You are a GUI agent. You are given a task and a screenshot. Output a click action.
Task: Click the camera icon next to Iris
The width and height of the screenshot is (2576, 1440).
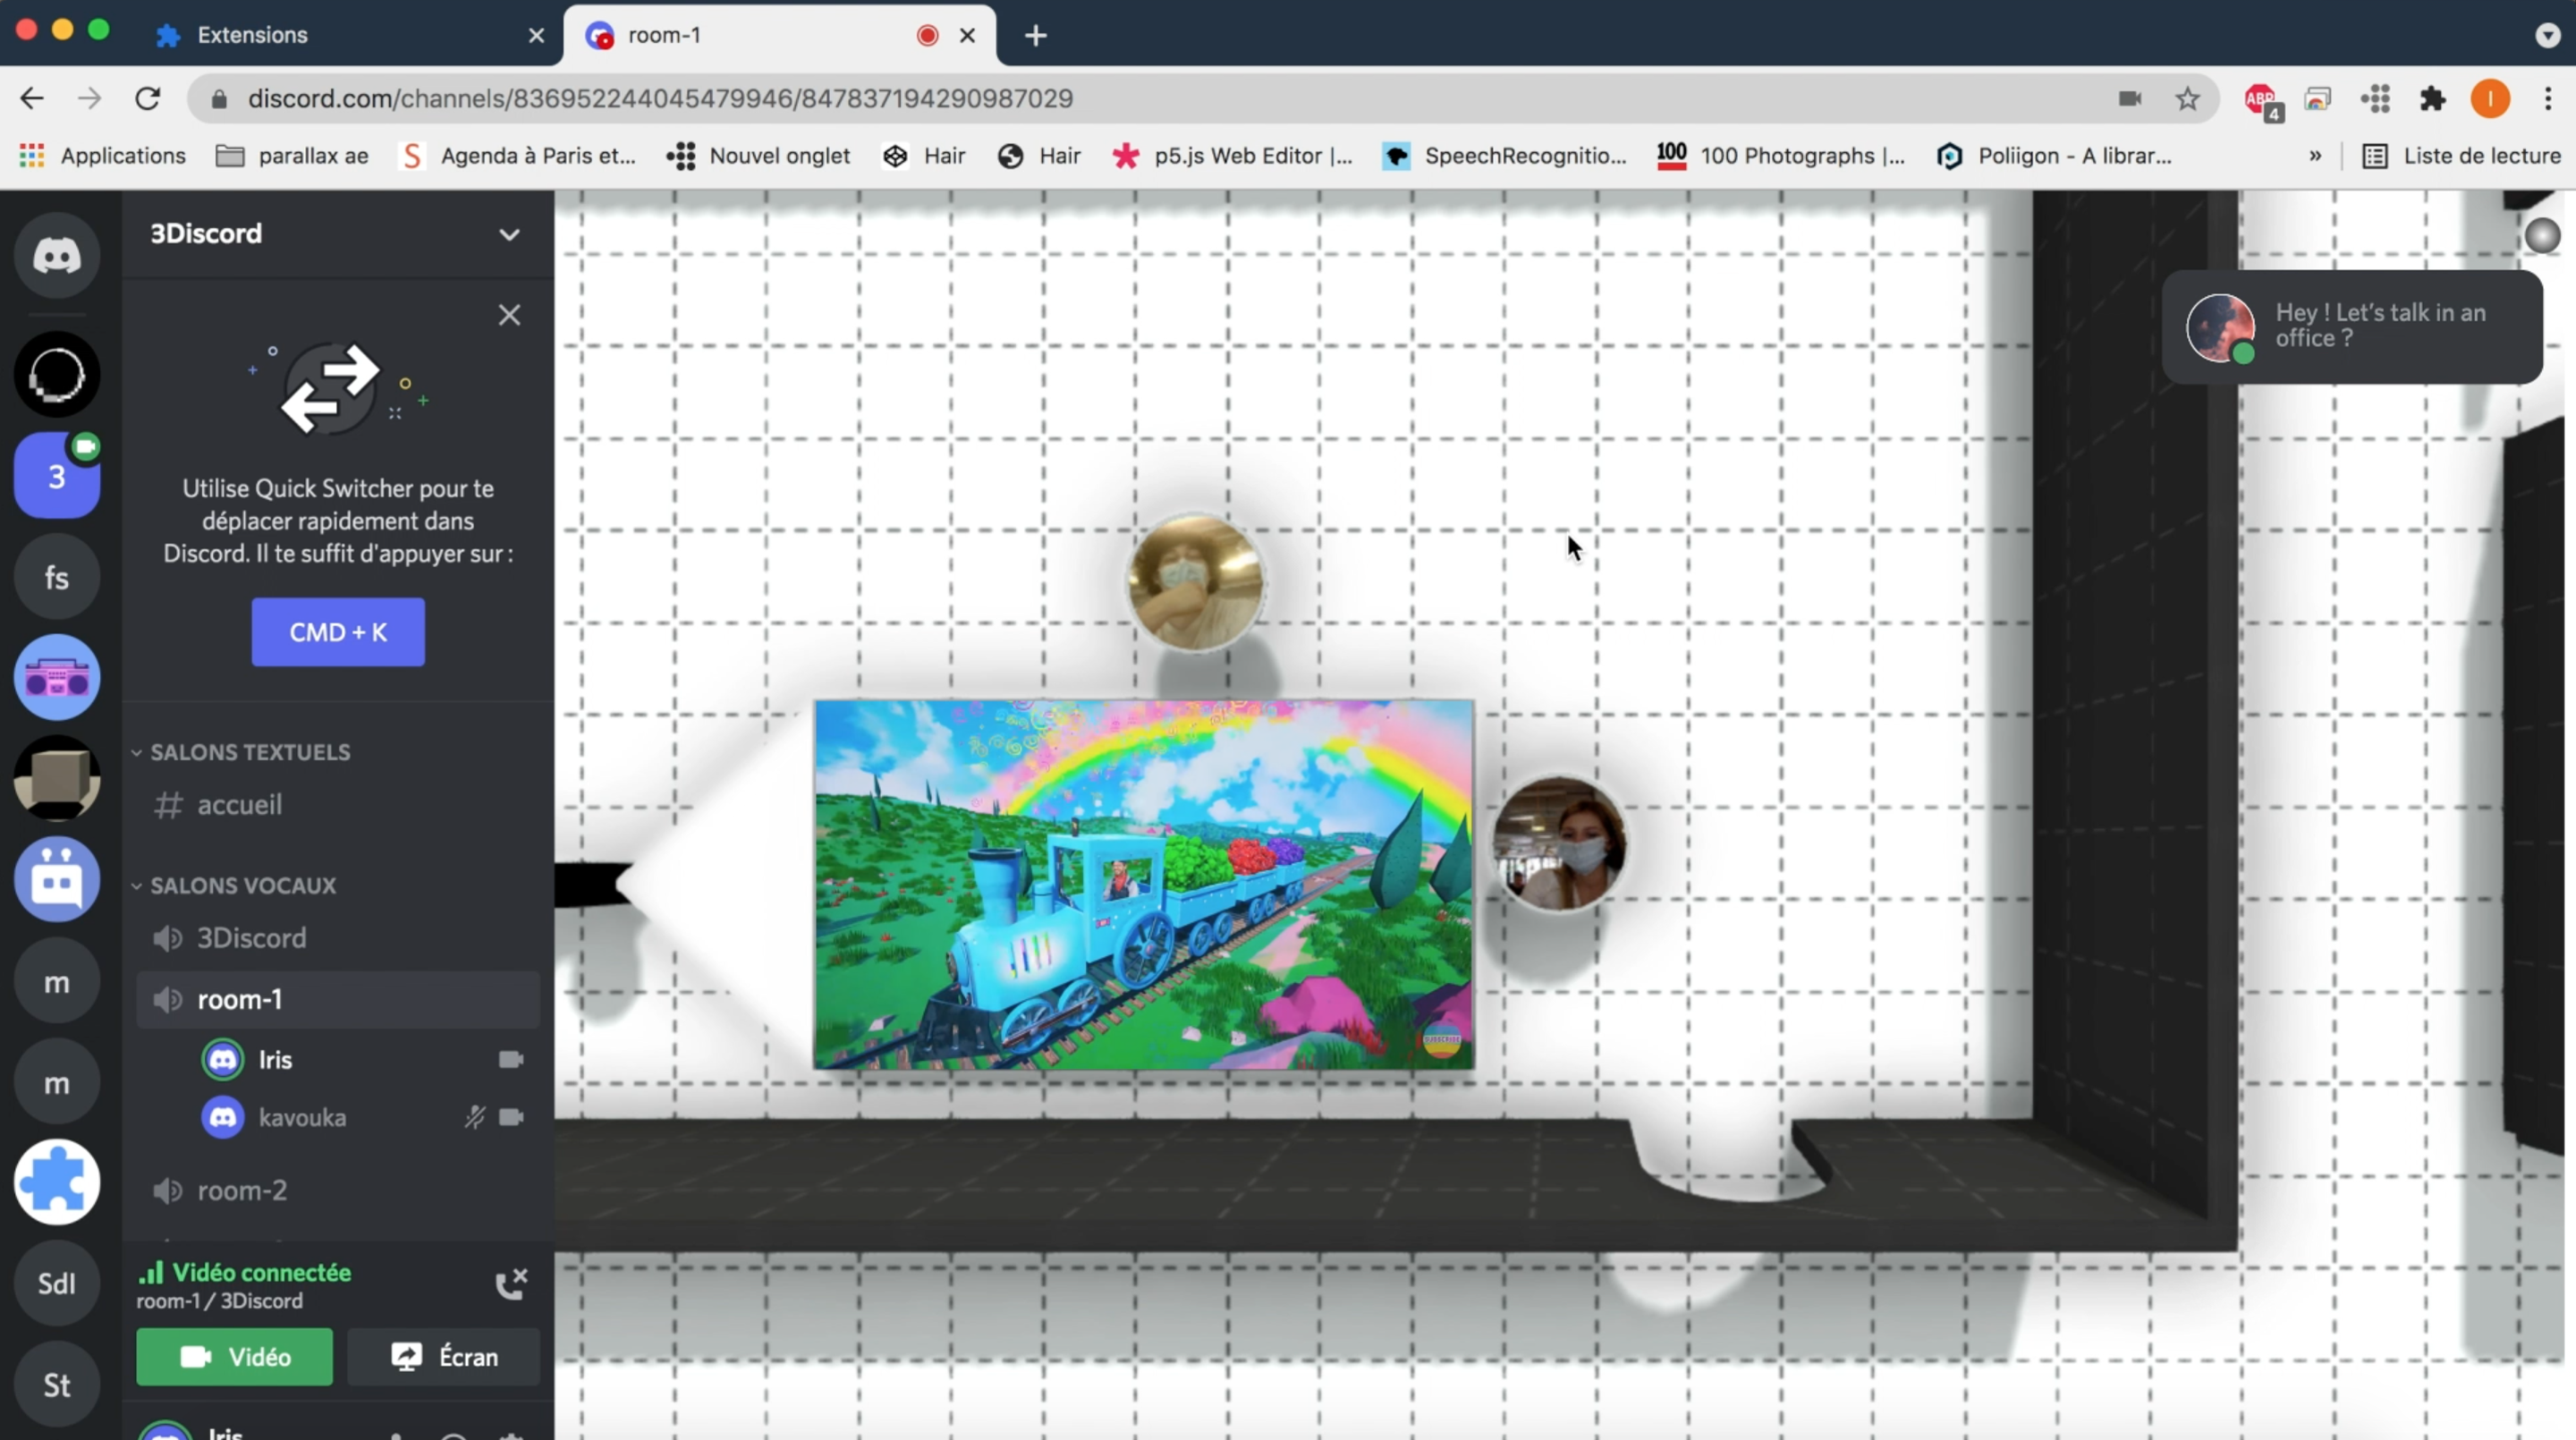pos(511,1059)
